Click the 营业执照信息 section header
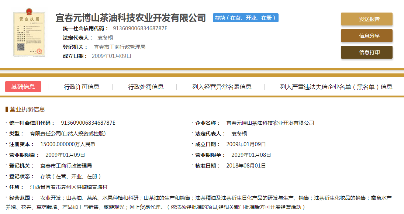The width and height of the screenshot is (404, 214). 27,109
